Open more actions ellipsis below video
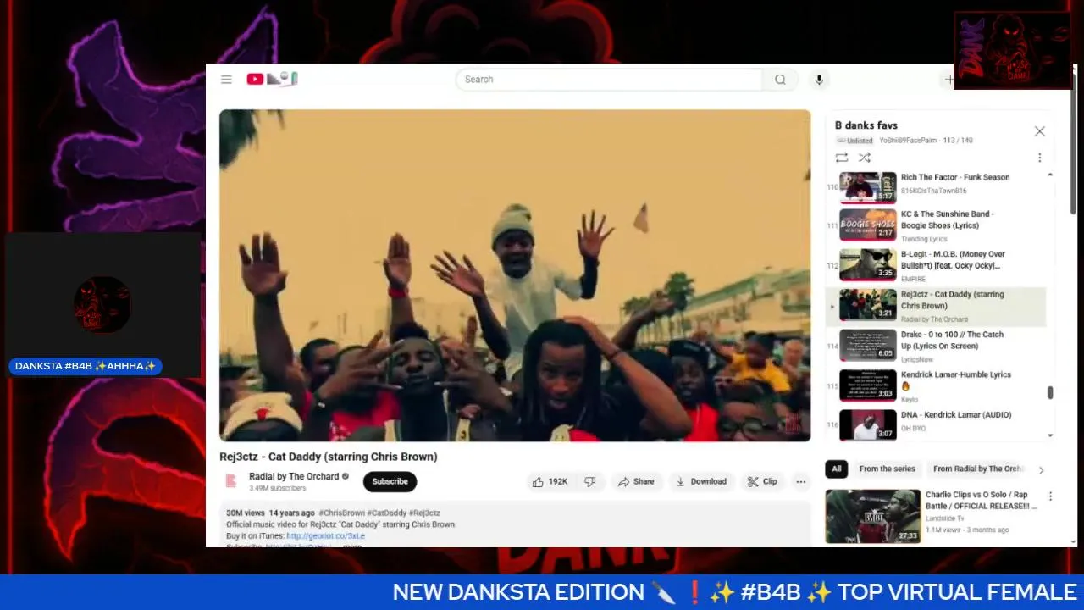This screenshot has width=1084, height=610. tap(800, 481)
